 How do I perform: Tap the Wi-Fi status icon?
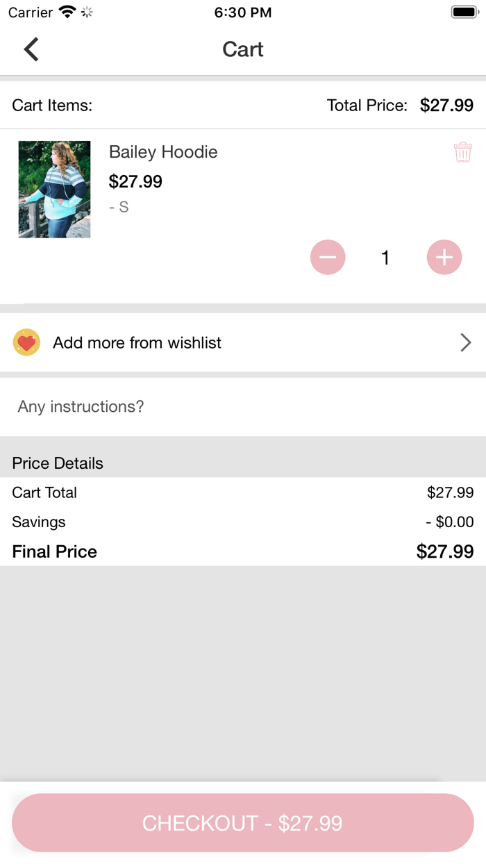pyautogui.click(x=67, y=13)
